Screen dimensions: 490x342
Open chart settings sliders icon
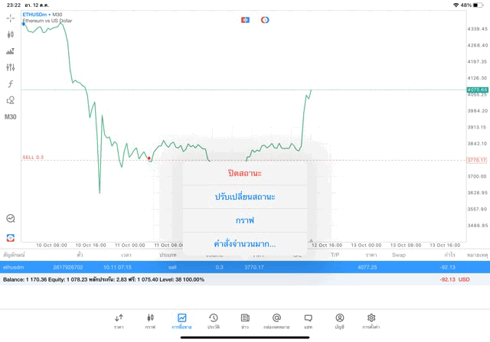coord(11,67)
